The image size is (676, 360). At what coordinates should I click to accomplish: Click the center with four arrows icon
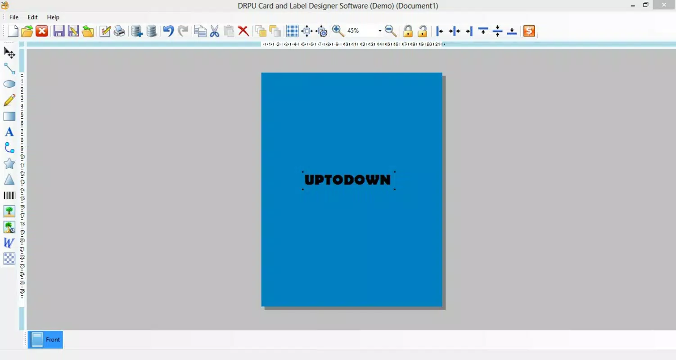(x=307, y=31)
